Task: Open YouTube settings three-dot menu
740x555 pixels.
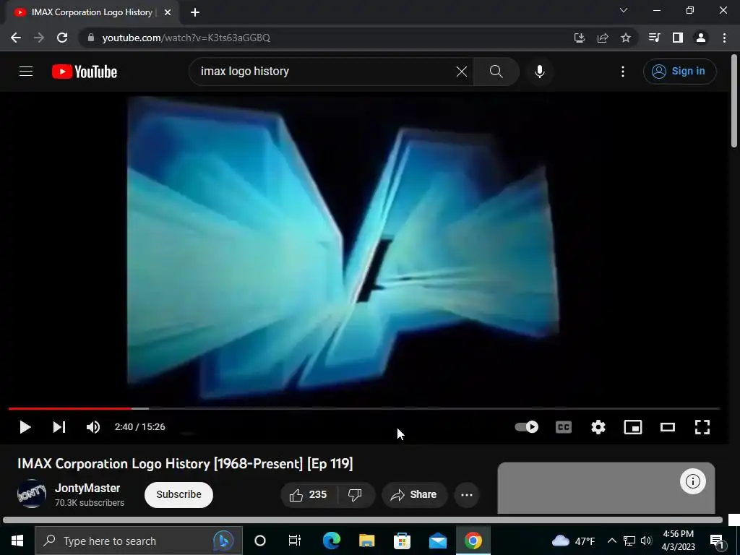Action: (x=623, y=72)
